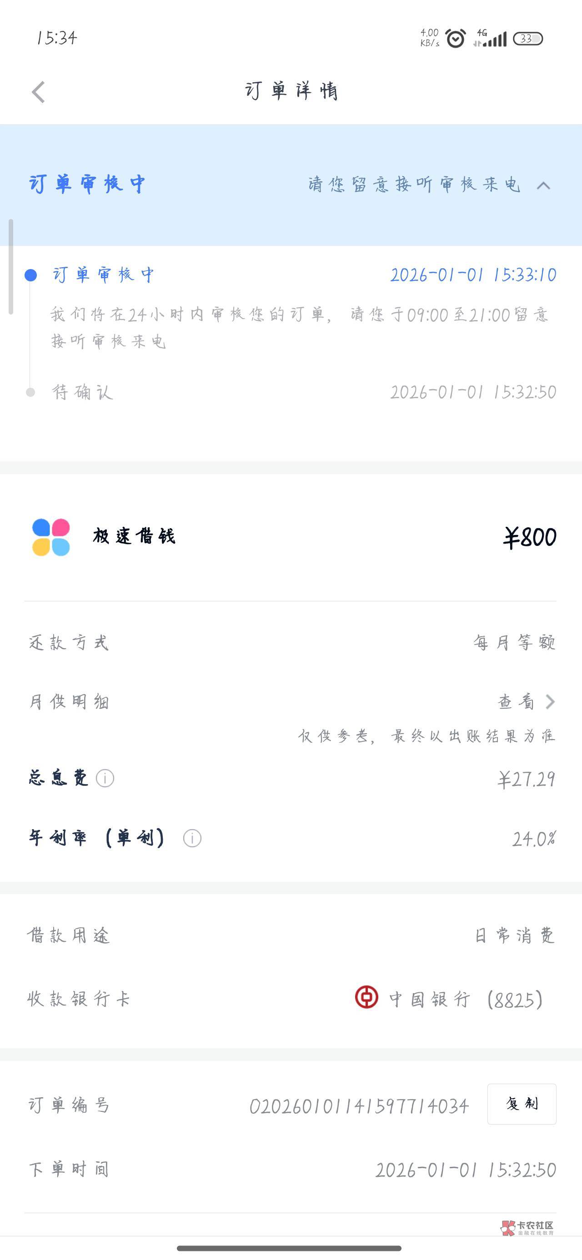
Task: Tap the 4G signal strength icon
Action: coord(490,38)
